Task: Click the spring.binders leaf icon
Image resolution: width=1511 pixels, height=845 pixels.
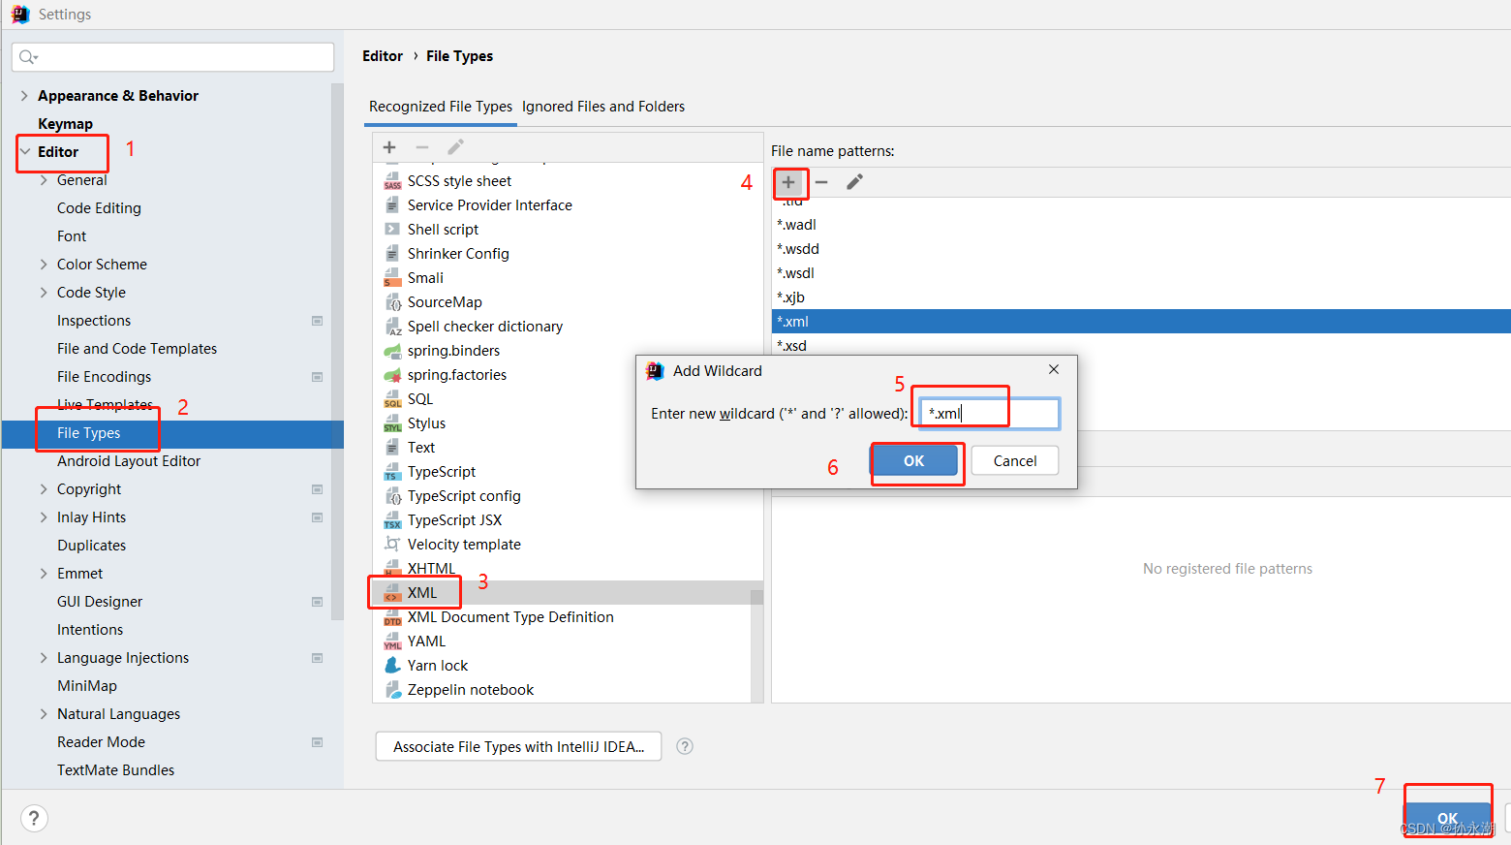Action: point(392,351)
